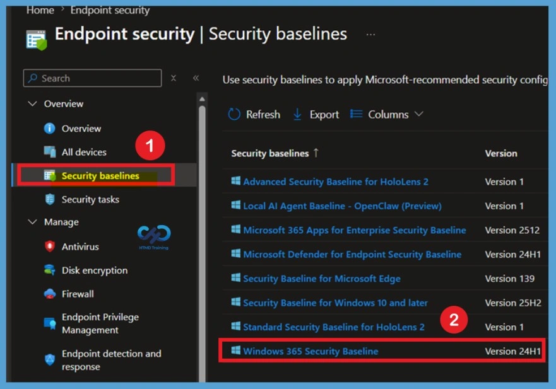Open Advanced Security Baseline for HoloLens 2

336,182
